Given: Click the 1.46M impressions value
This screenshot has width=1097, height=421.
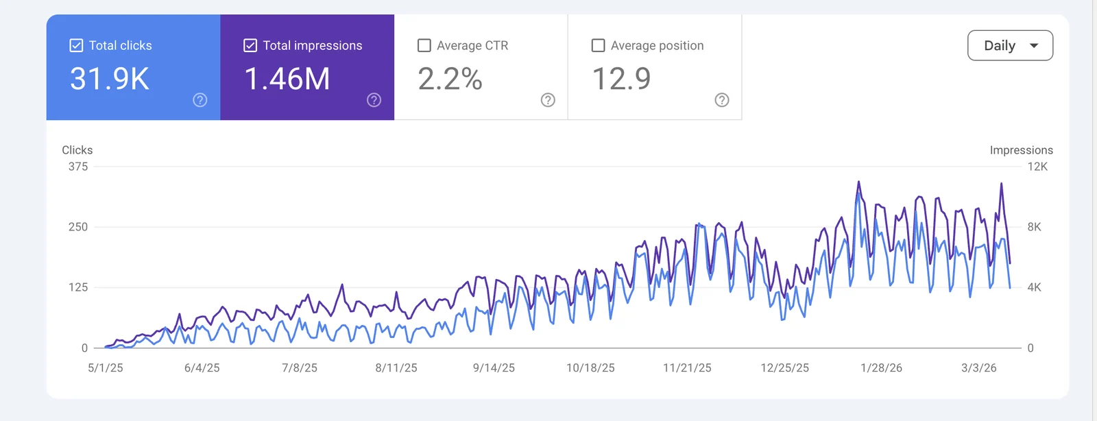Looking at the screenshot, I should click(287, 79).
